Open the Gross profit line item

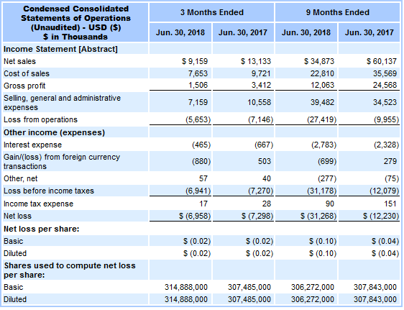(x=24, y=86)
